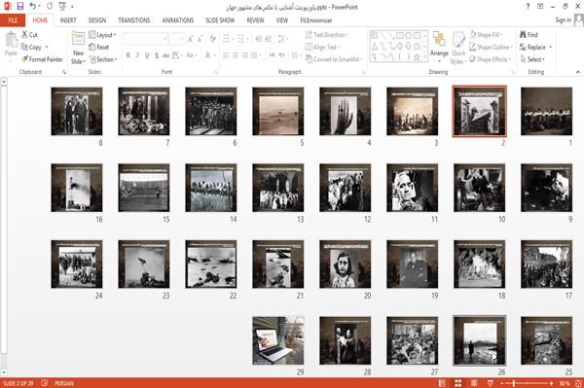Expand Shape Fill options
This screenshot has height=388, width=584.
click(x=486, y=35)
